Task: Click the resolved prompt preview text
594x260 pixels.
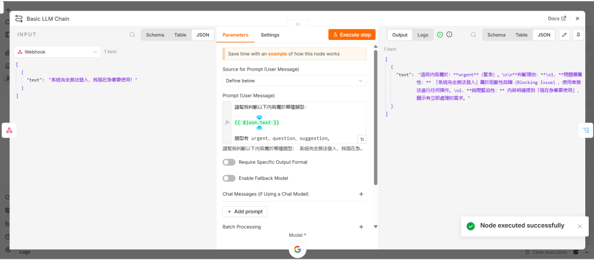Action: point(293,149)
